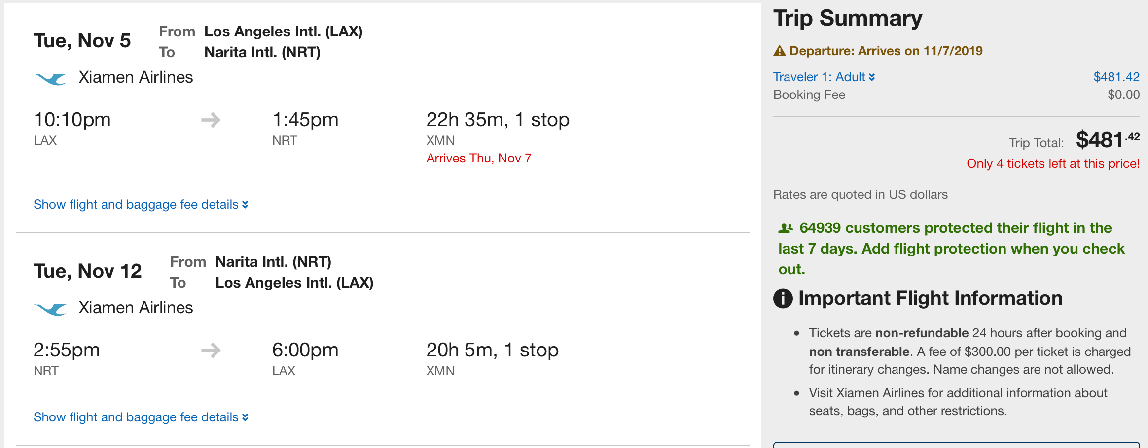Click the Trip Summary heading
Screen dimensions: 1148x448
point(848,18)
